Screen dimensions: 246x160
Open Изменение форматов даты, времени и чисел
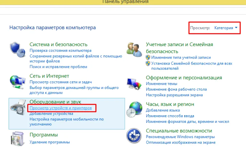(187, 122)
